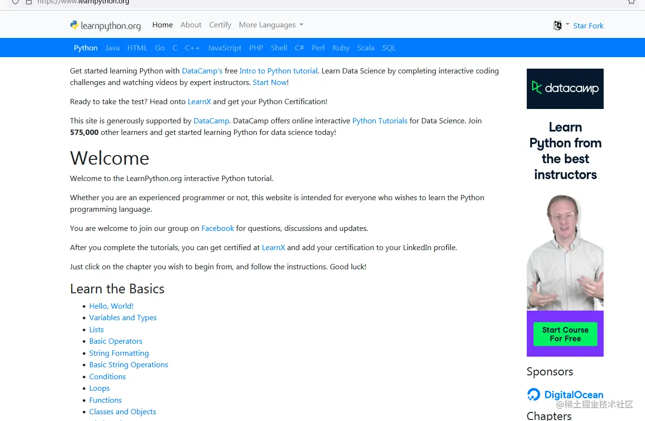Click the bookmark star in address bar
The width and height of the screenshot is (645, 421).
pyautogui.click(x=632, y=2)
